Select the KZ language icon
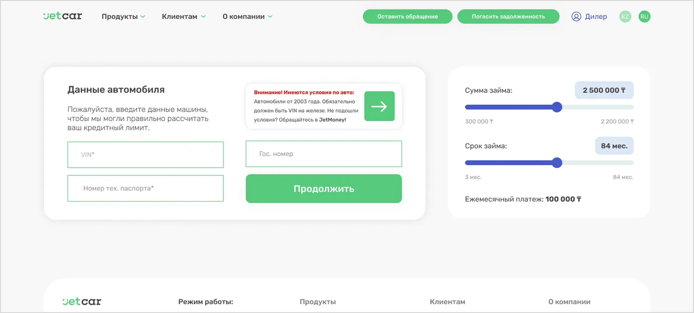 click(625, 16)
